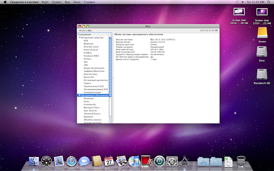This screenshot has height=171, width=274.
Task: Open iCal calendar dock icon
Action: pyautogui.click(x=109, y=162)
